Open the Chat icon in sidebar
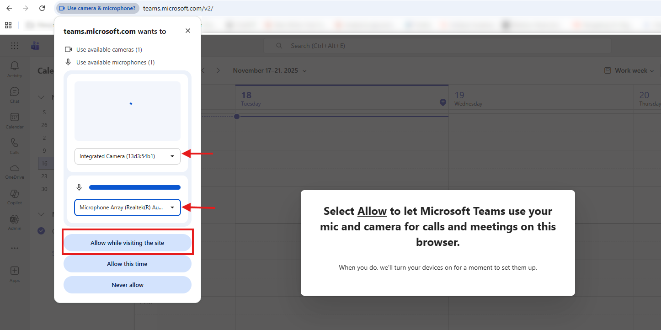 pos(15,95)
